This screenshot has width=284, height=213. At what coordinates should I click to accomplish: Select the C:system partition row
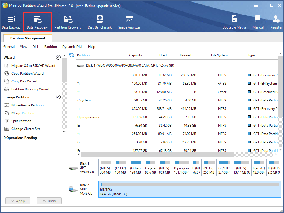tap(177, 100)
